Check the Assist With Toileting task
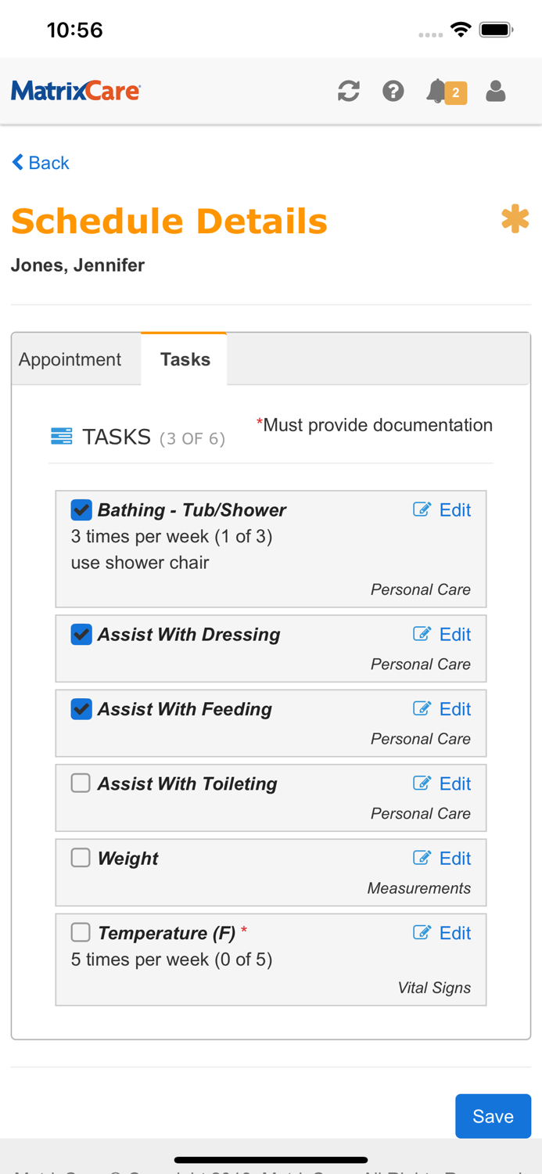The height and width of the screenshot is (1174, 542). coord(80,783)
